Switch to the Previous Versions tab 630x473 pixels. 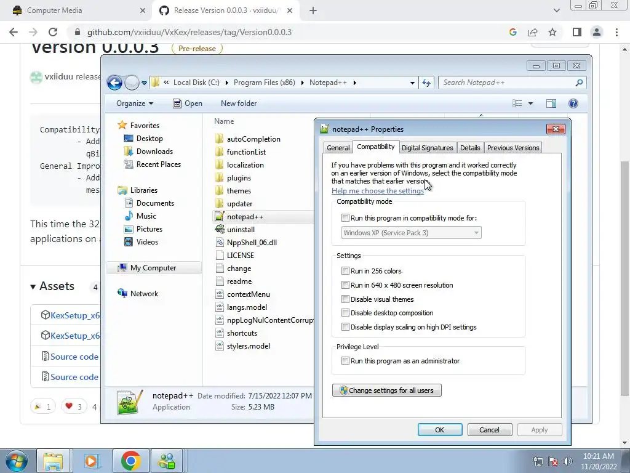click(513, 148)
